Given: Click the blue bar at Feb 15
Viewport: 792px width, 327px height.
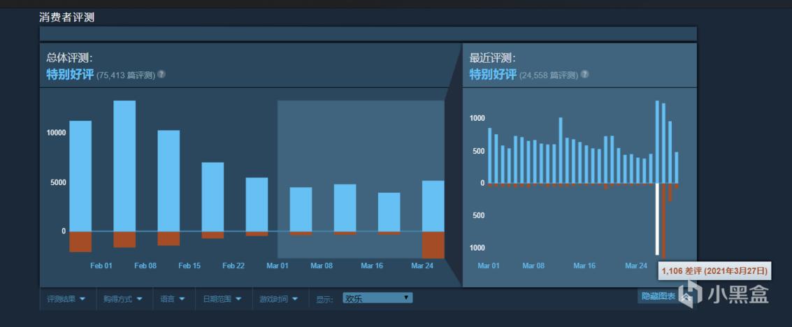Looking at the screenshot, I should 213,196.
